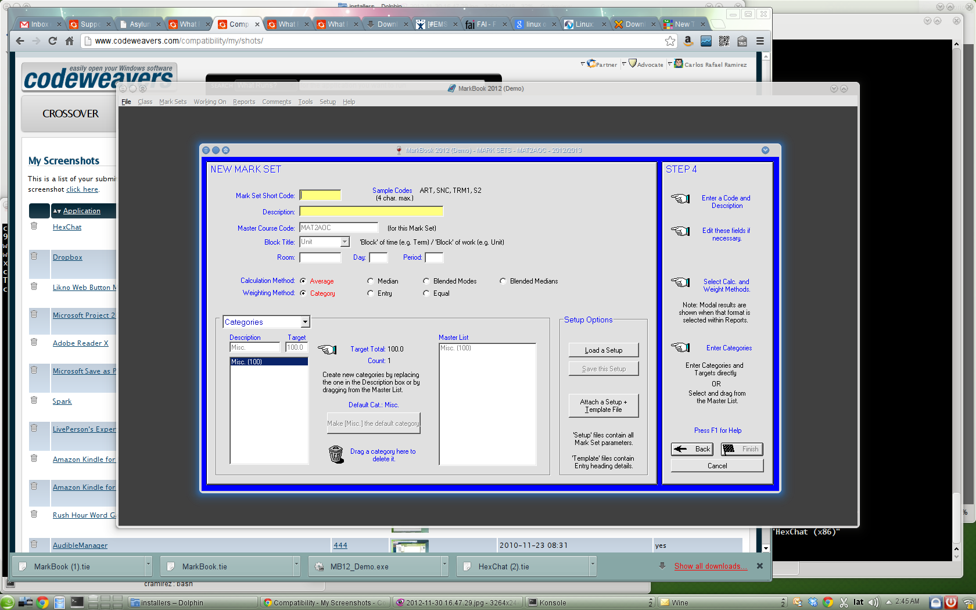976x610 pixels.
Task: Click the bookmark star in the Chrome address bar
Action: [670, 41]
